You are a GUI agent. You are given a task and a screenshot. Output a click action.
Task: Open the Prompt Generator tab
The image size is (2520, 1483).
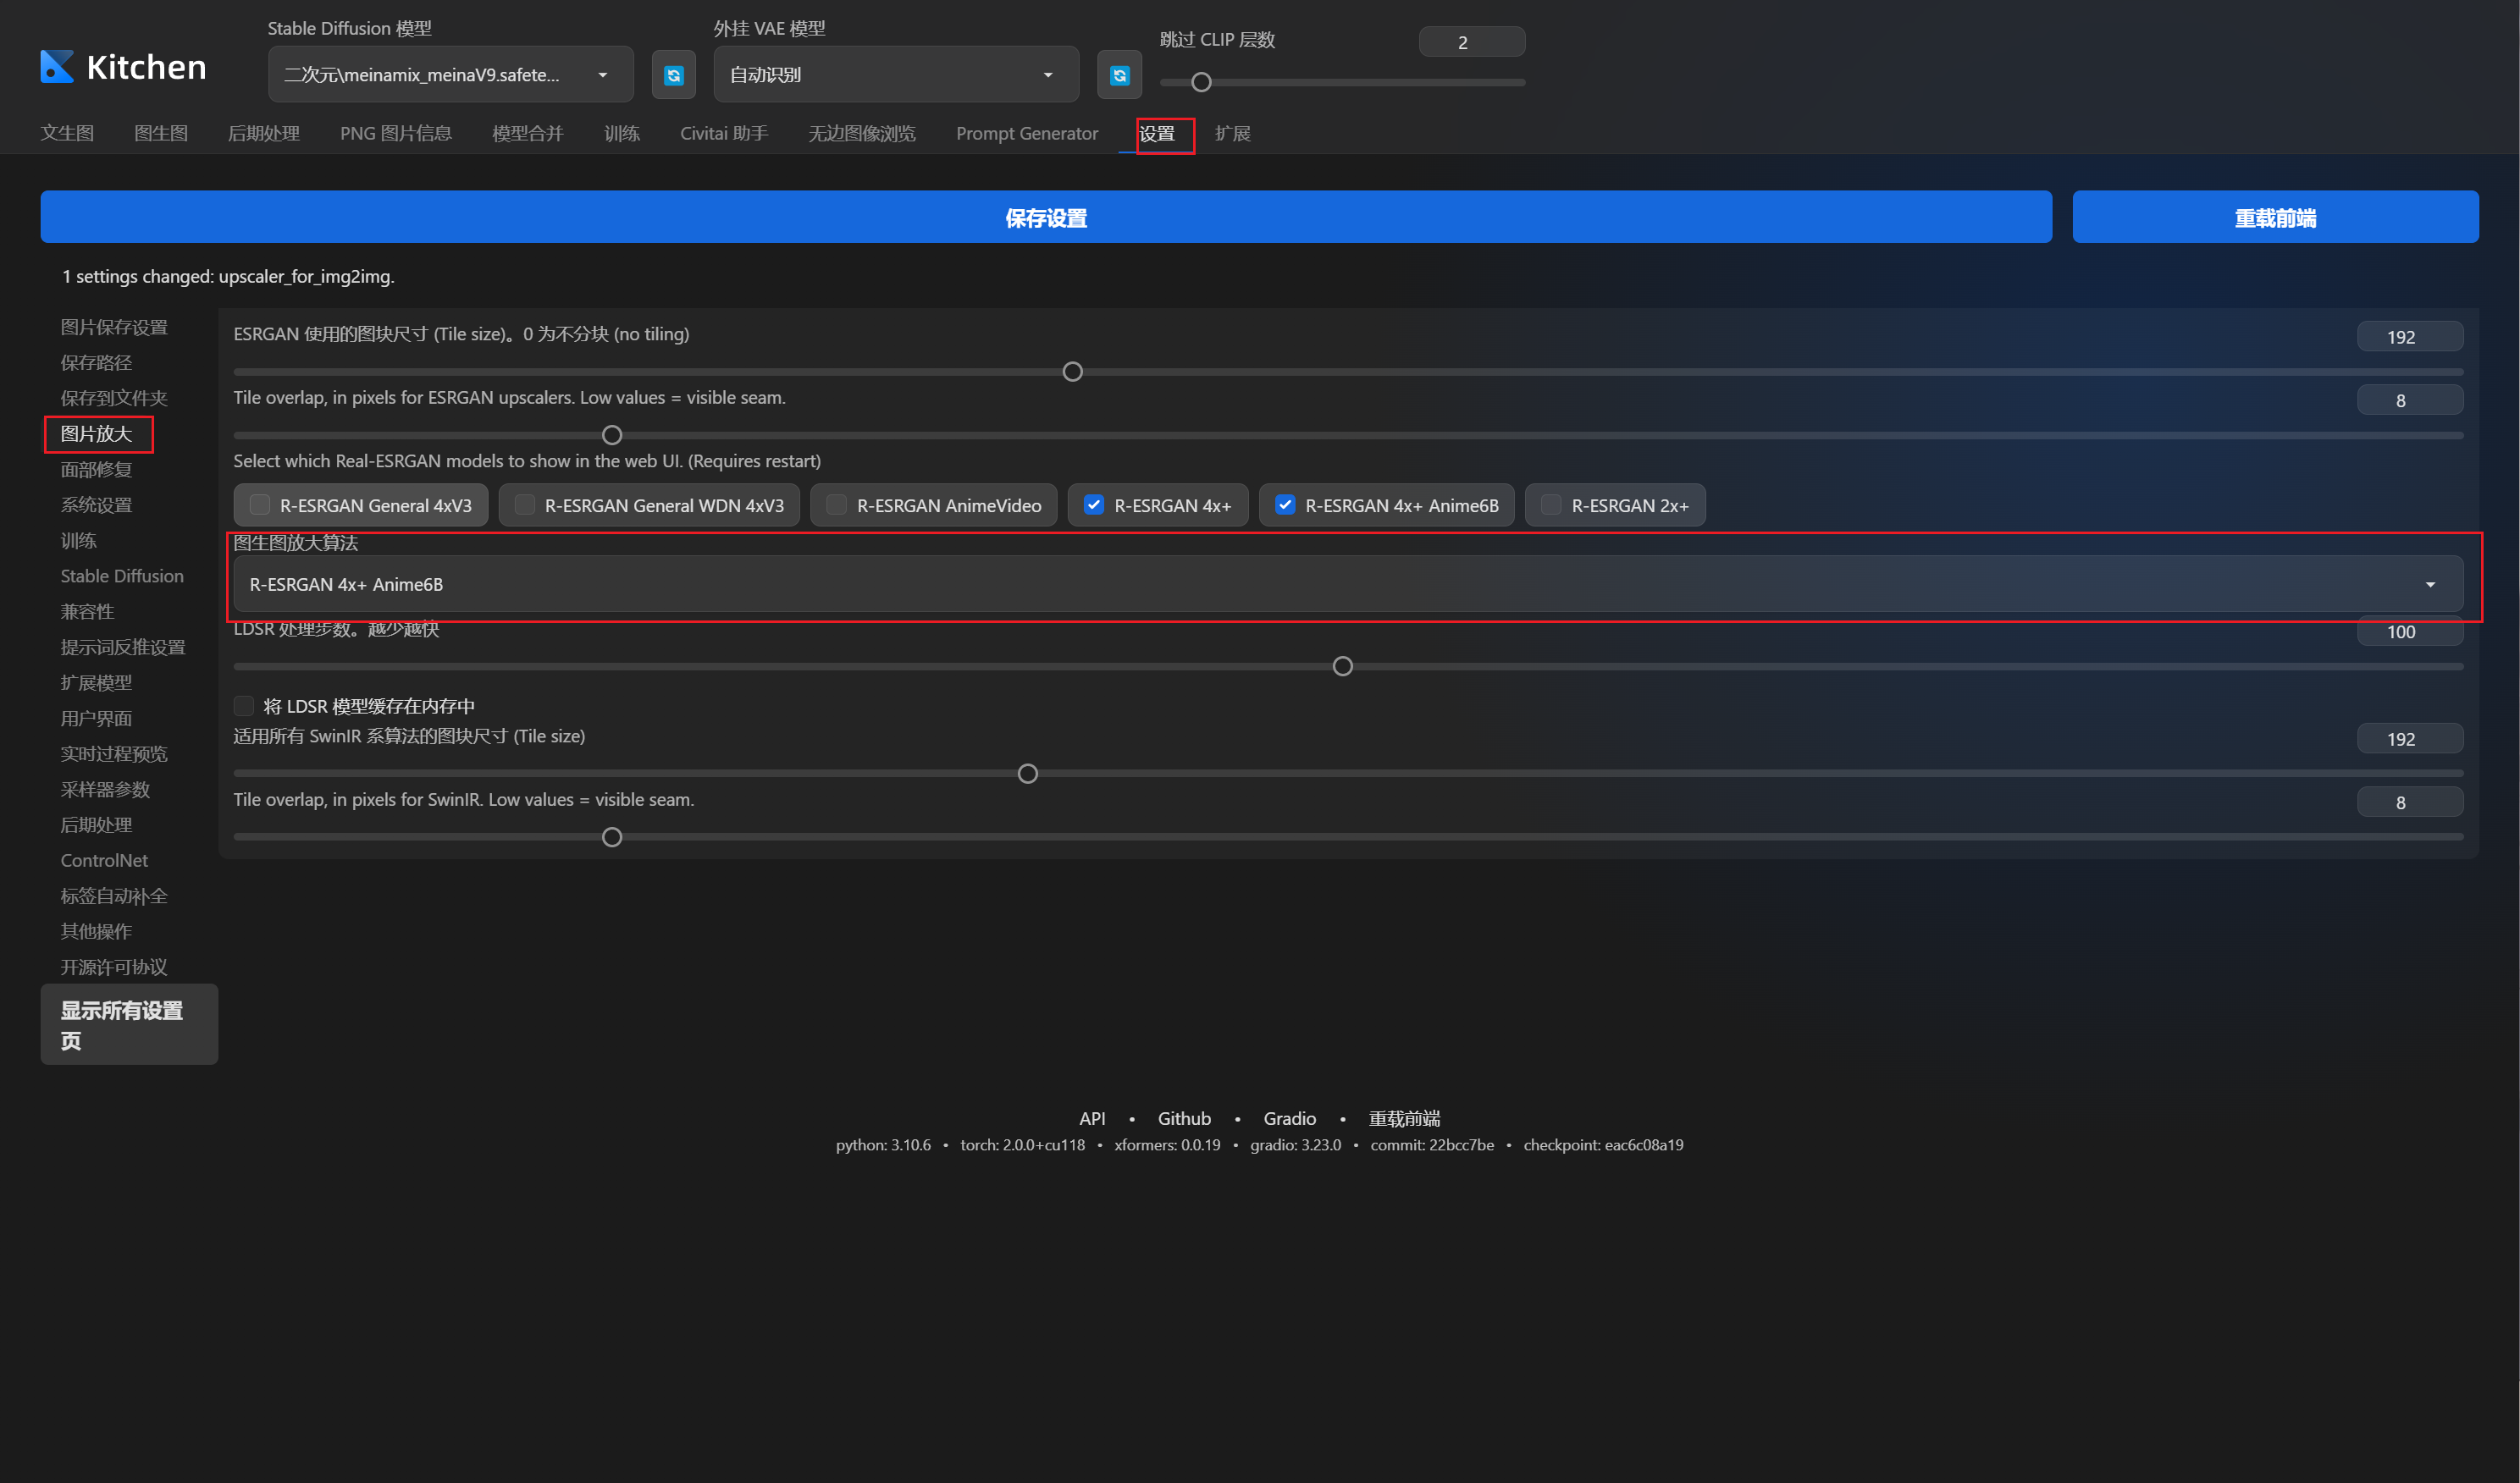[x=1026, y=133]
